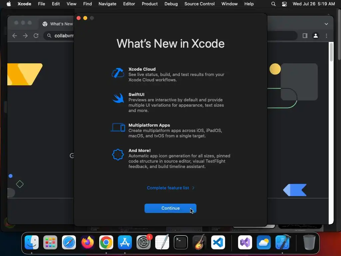
Task: Open the View menu
Action: tap(71, 4)
